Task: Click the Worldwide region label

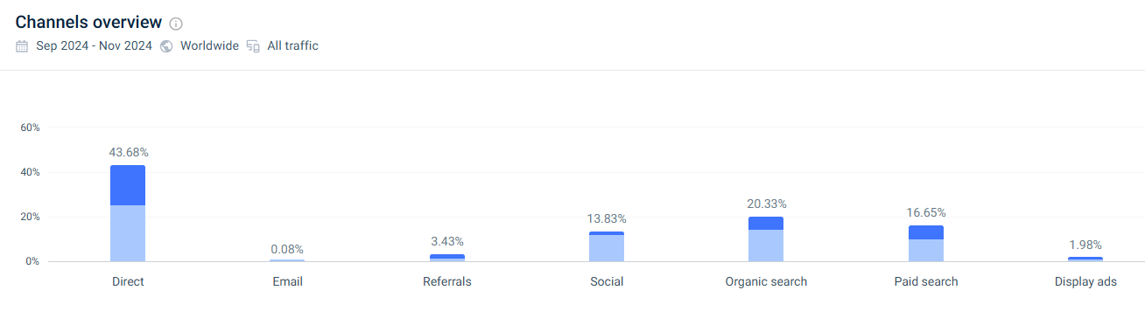Action: click(209, 46)
